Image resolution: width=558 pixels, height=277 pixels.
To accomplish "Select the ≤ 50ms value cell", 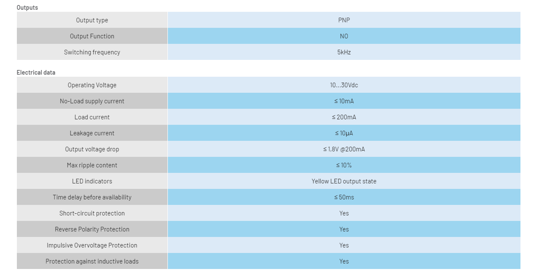I will tap(344, 197).
